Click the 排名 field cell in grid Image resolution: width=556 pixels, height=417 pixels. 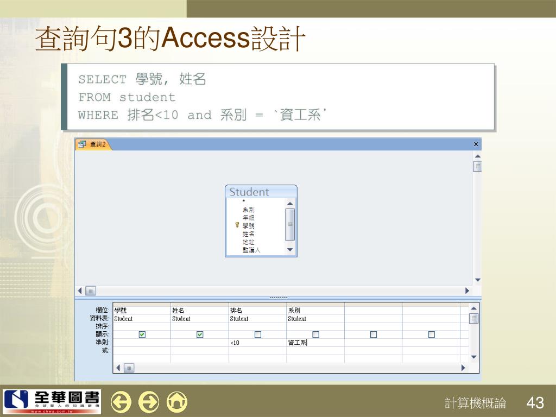pos(257,310)
